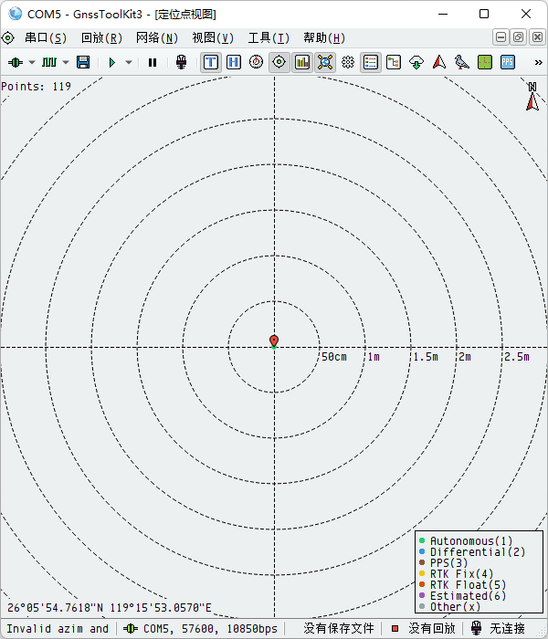The height and width of the screenshot is (639, 548).
Task: Click the pigeon bird icon
Action: pyautogui.click(x=462, y=62)
